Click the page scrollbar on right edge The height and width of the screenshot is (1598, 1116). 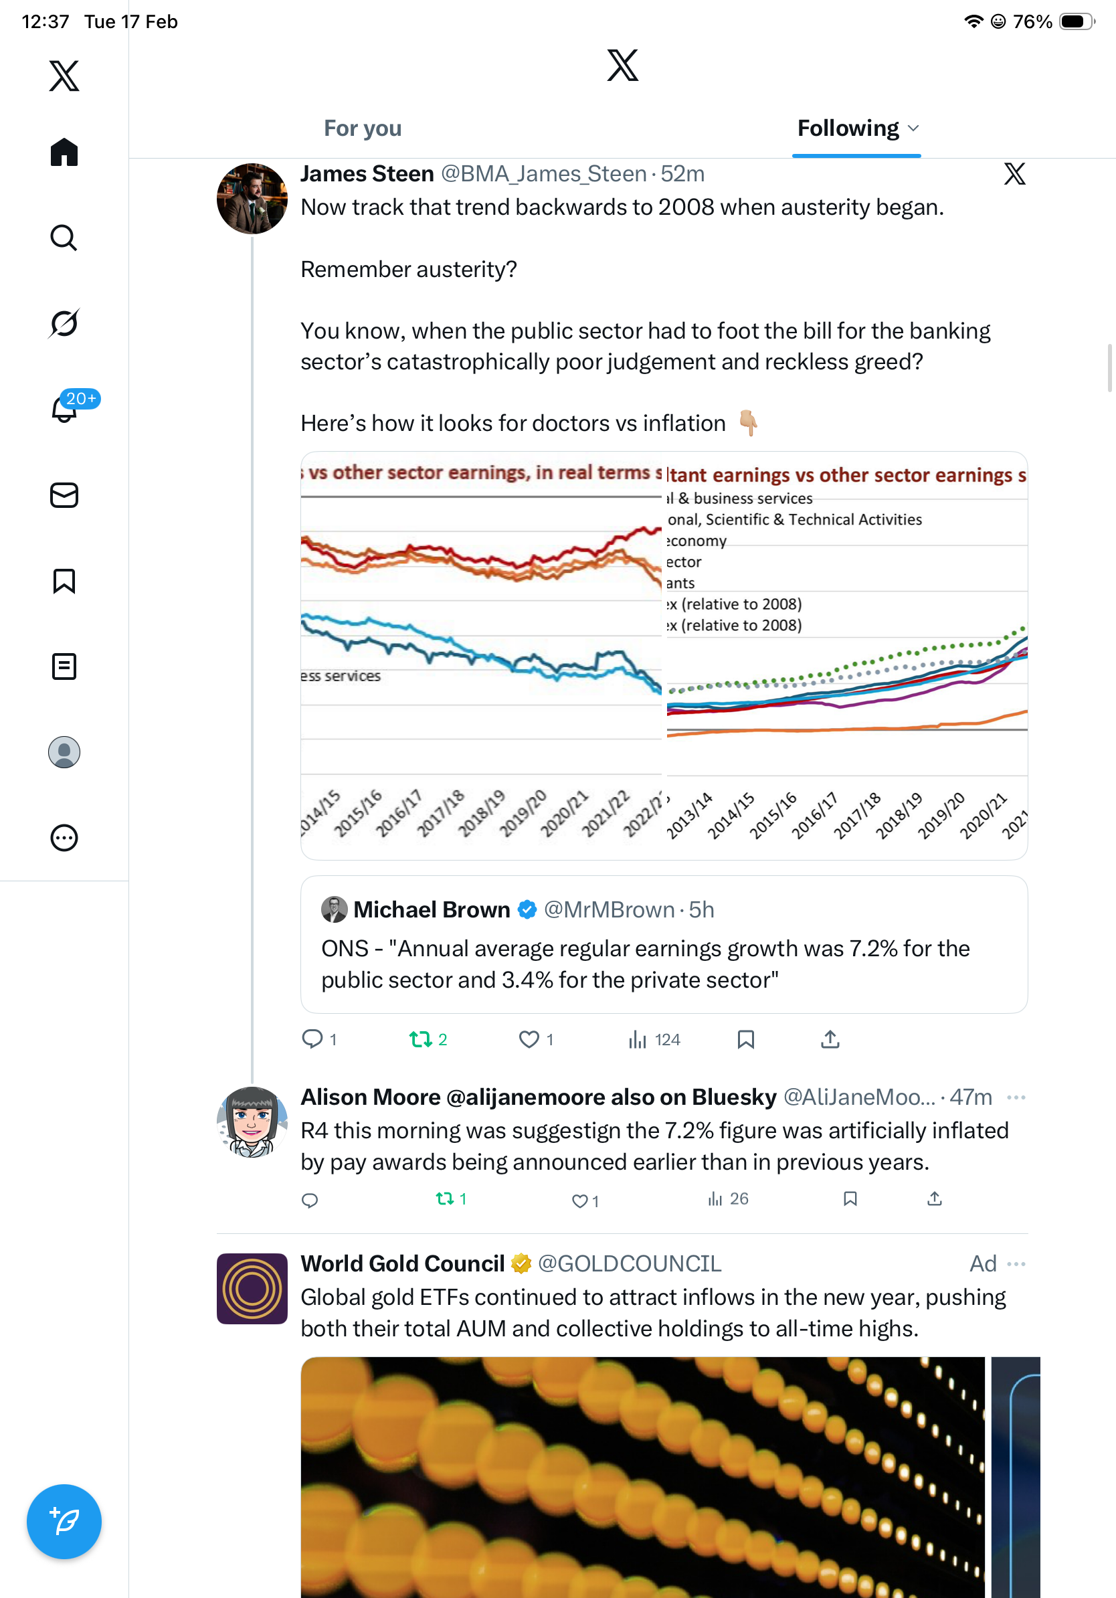click(x=1111, y=369)
